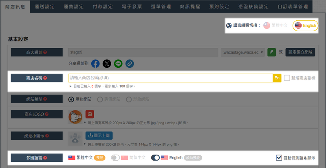Viewport: 326px width, 168px height.
Task: Click the En badge in name field
Action: 277,78
